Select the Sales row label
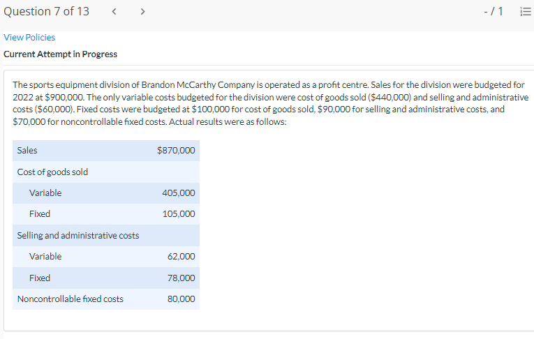 [27, 150]
